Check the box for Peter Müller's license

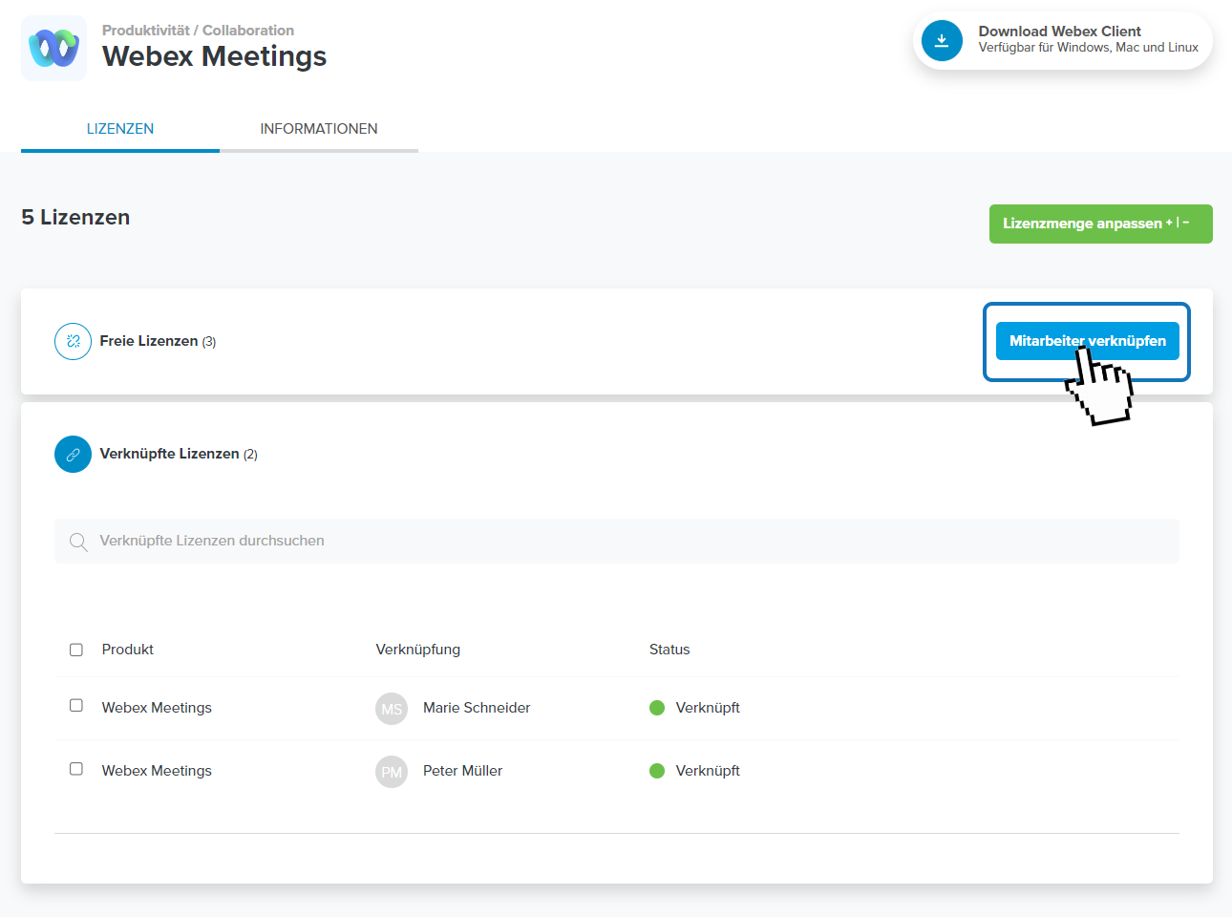76,769
